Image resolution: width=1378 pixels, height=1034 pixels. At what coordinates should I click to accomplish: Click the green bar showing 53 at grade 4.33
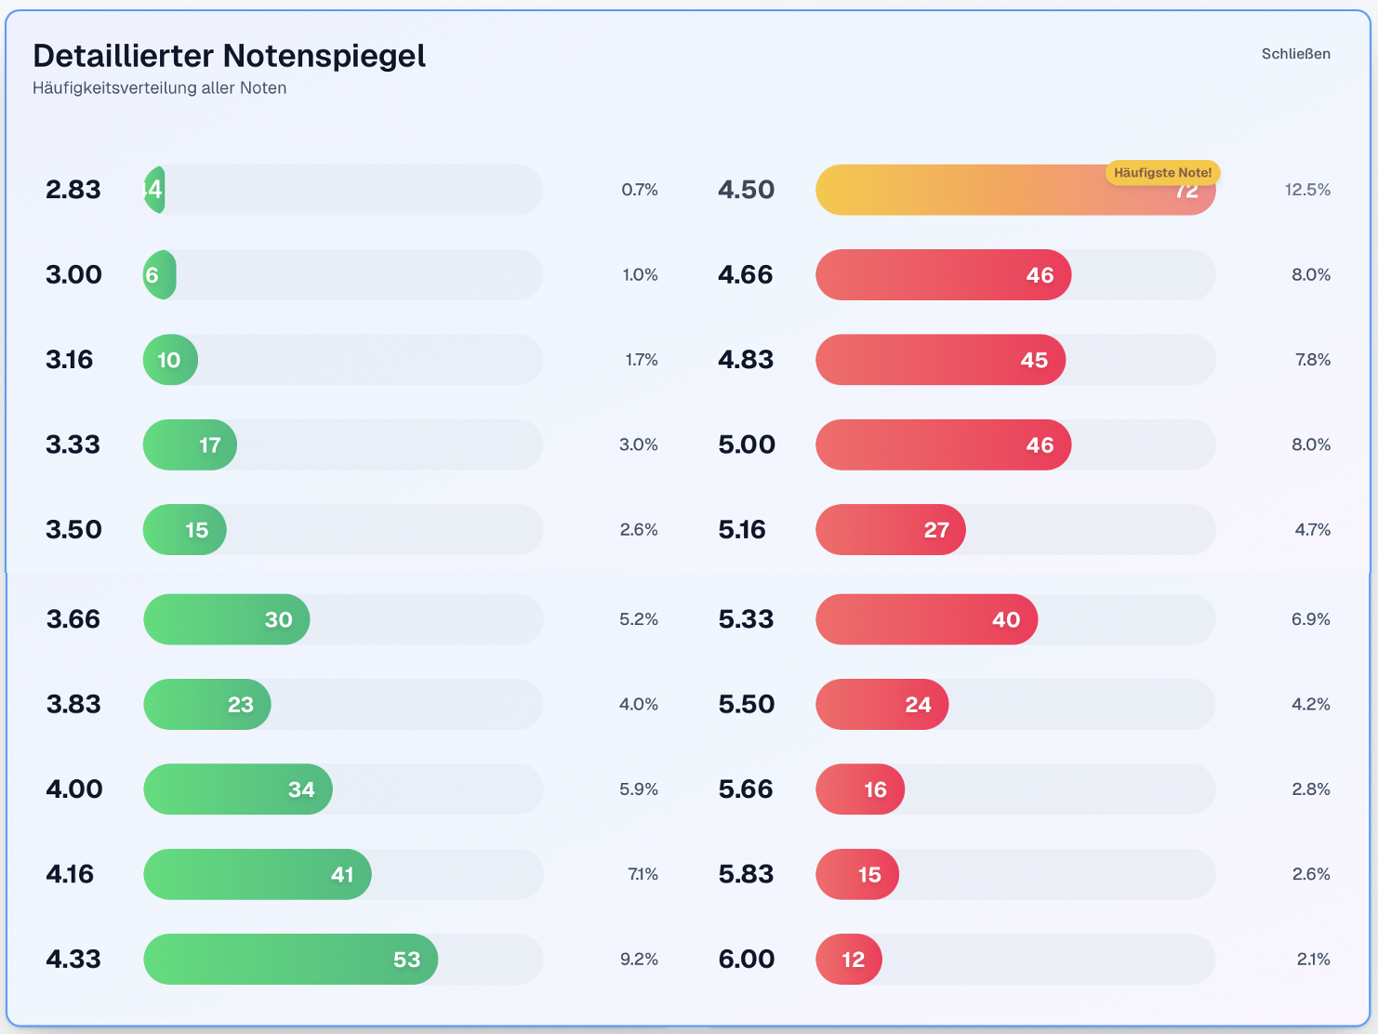tap(290, 960)
